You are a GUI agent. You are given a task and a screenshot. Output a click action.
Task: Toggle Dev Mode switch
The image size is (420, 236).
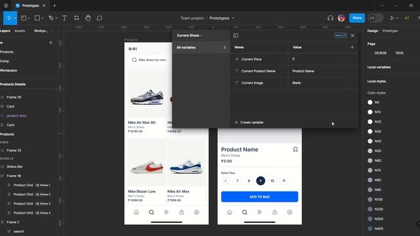click(375, 18)
